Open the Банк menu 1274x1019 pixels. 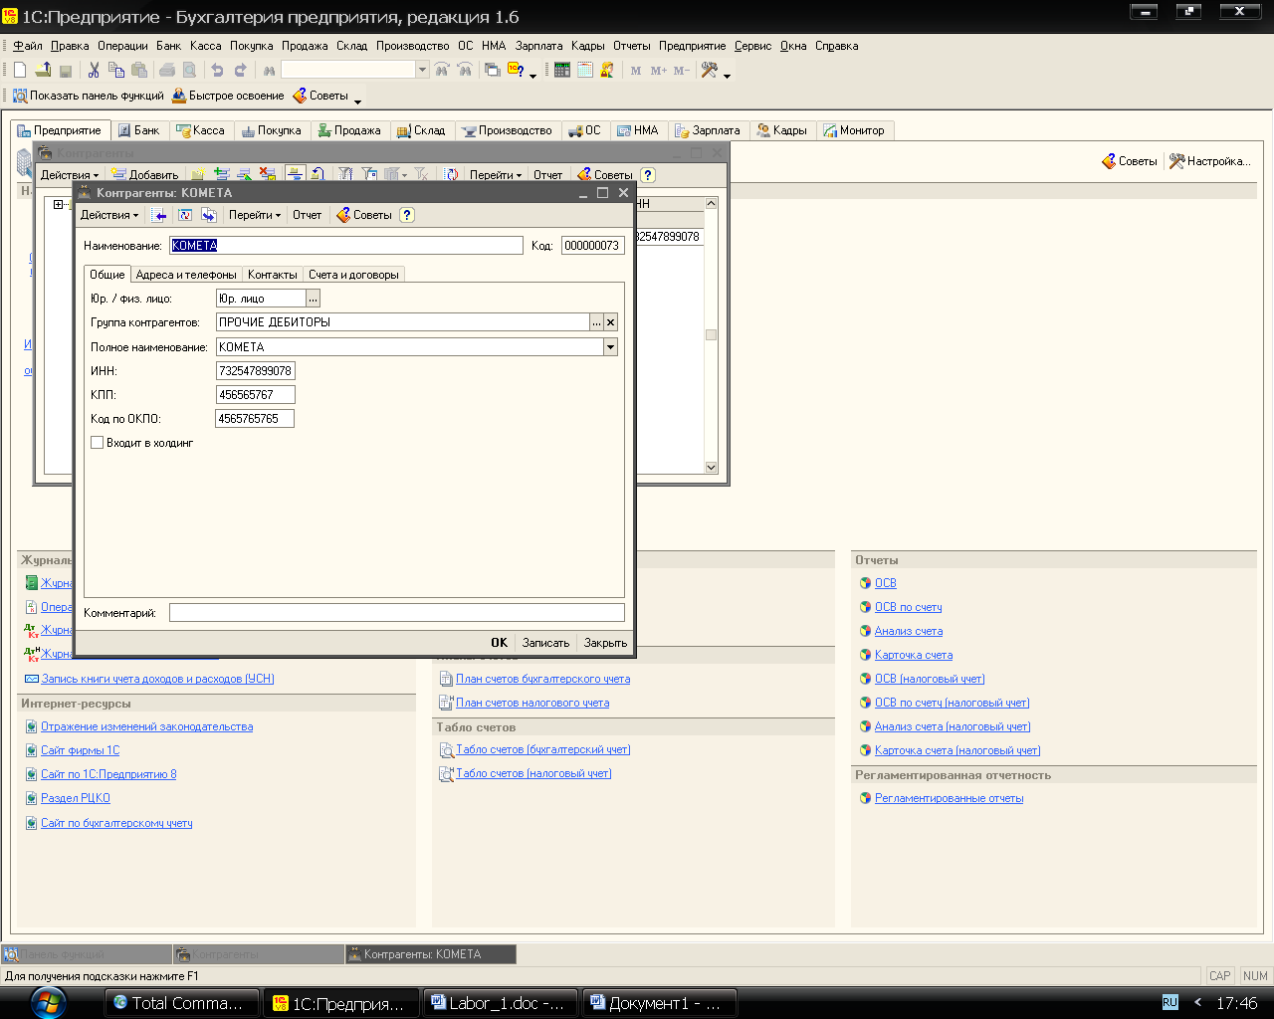(169, 46)
